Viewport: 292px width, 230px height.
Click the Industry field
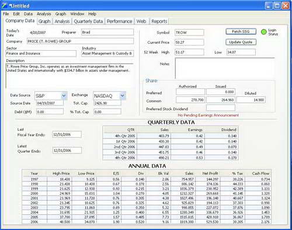[107, 53]
